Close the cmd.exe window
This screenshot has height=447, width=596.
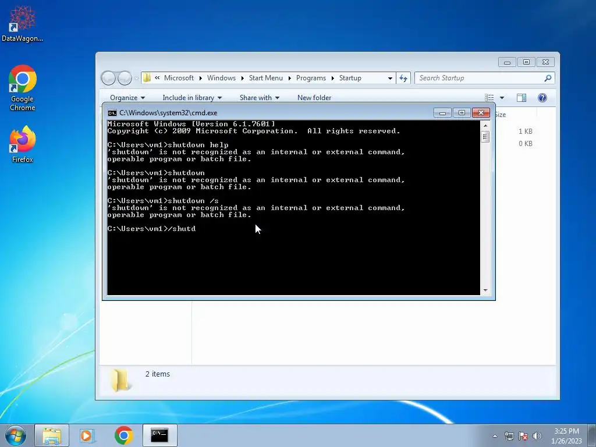tap(481, 113)
